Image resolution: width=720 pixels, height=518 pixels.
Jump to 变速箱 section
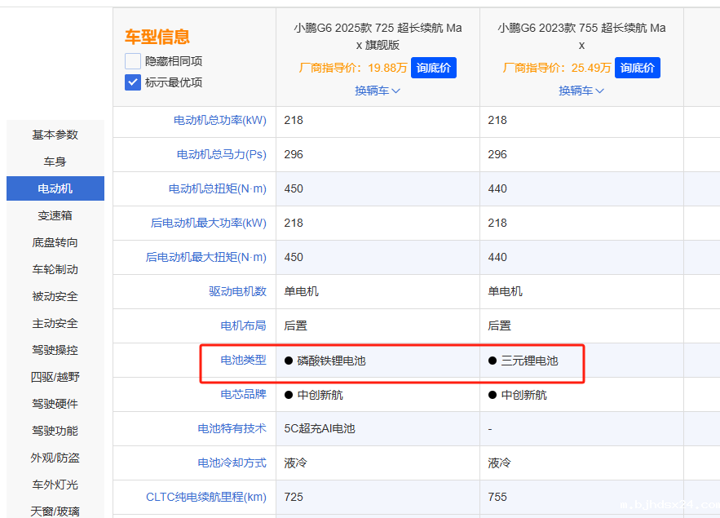click(55, 215)
